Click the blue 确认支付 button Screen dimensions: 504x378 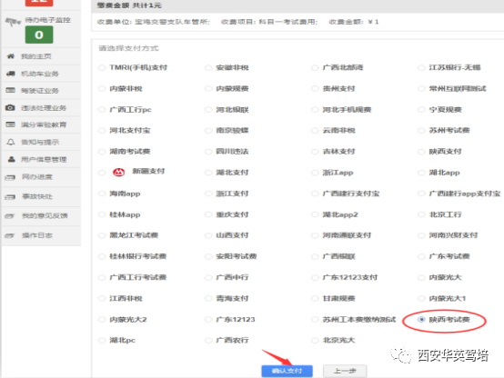point(287,371)
